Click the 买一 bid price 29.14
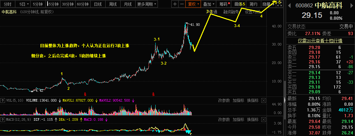 click(x=314, y=73)
